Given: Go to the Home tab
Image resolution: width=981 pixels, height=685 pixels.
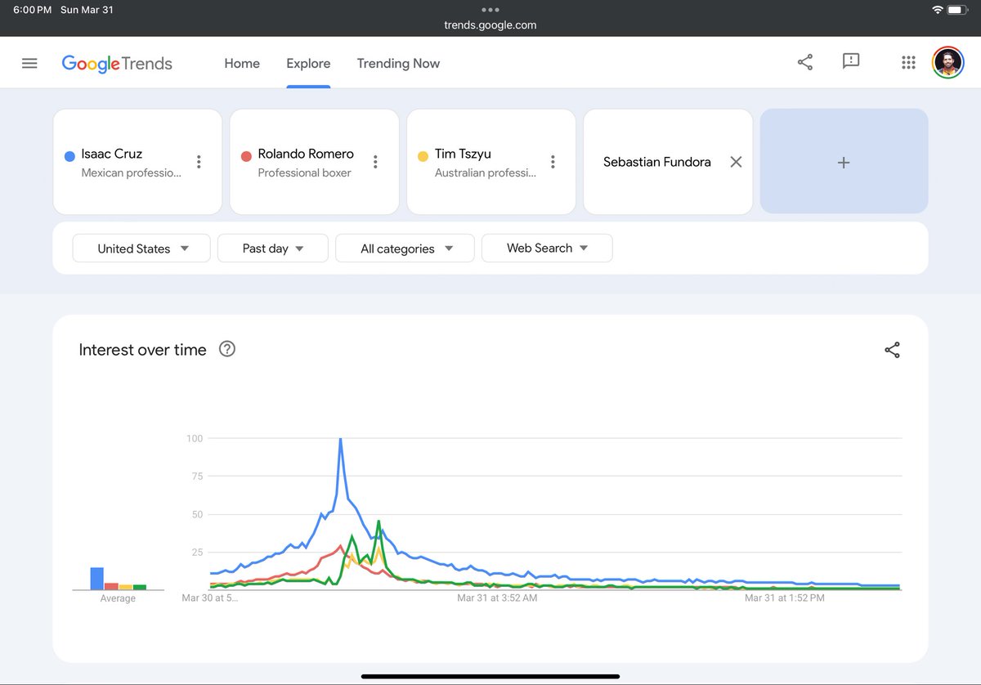Looking at the screenshot, I should (242, 63).
